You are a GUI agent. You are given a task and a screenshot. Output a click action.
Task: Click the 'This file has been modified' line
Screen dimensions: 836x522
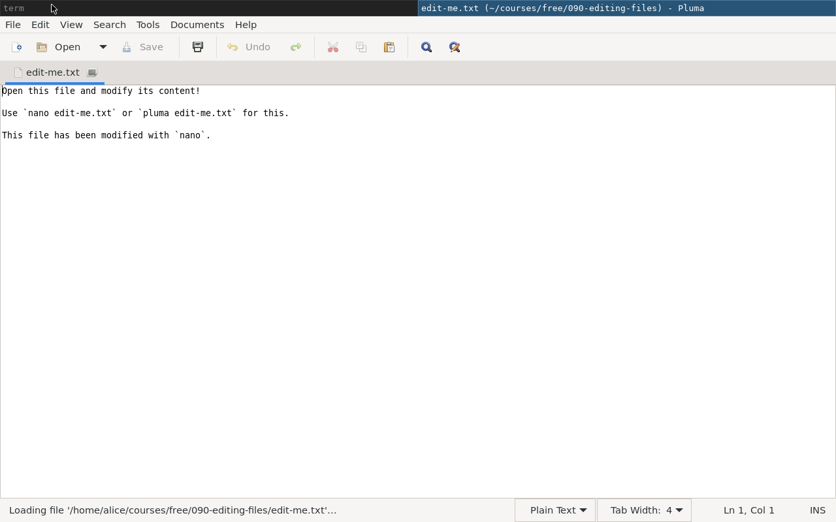106,135
